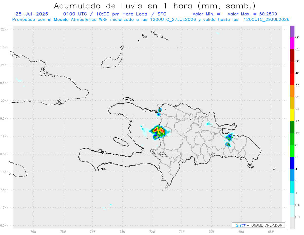Click the '17N' latitude label
Screen dimensions: 304x235
point(4,208)
